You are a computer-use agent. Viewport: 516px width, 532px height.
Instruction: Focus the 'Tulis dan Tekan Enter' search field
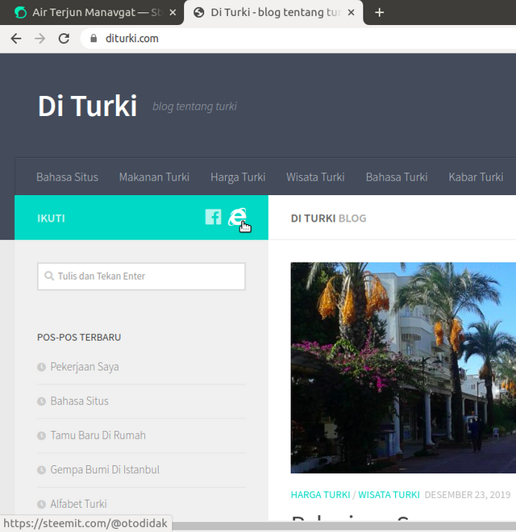141,276
